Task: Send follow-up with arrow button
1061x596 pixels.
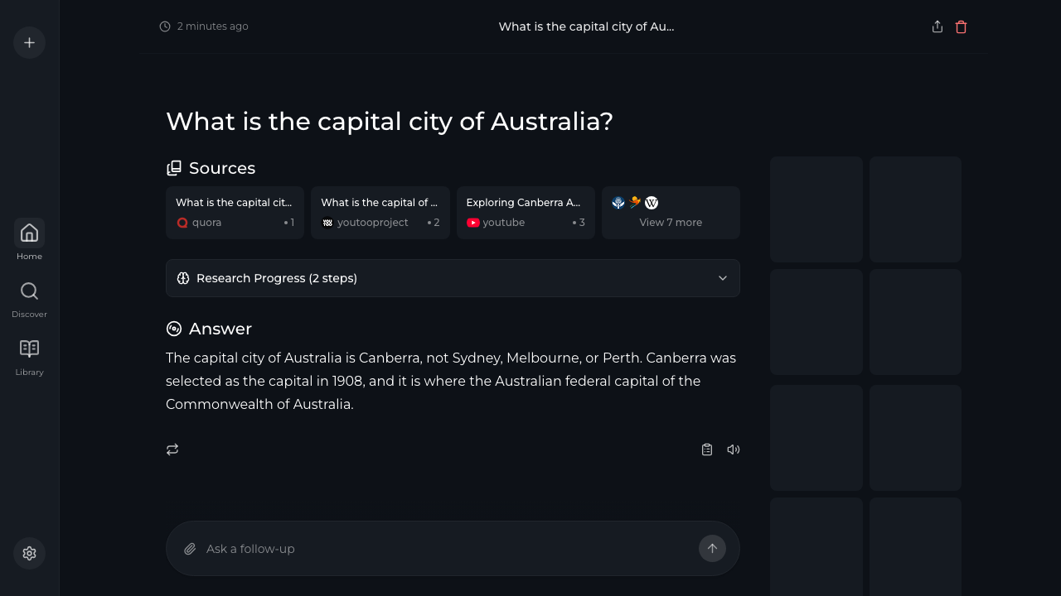Action: click(712, 548)
